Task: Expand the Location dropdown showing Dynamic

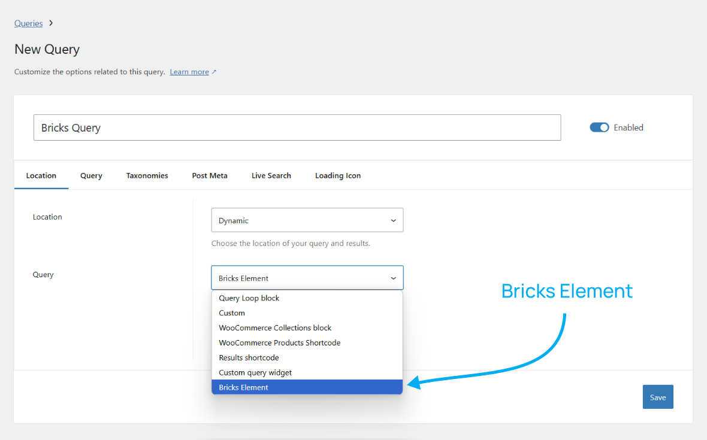Action: (307, 220)
